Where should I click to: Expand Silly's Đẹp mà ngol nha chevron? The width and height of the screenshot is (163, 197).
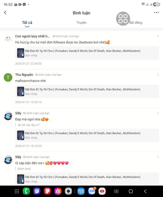pyautogui.click(x=158, y=113)
